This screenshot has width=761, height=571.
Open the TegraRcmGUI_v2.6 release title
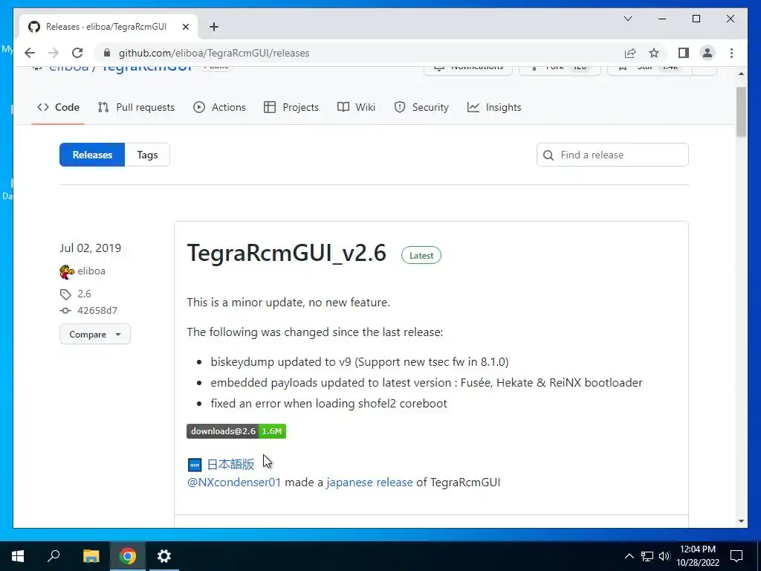click(286, 253)
